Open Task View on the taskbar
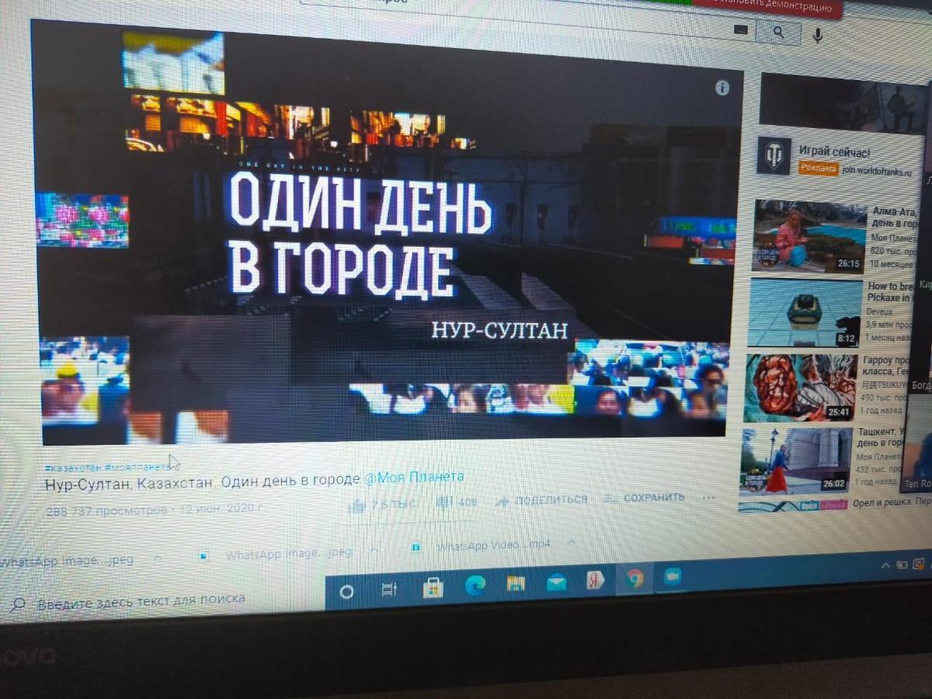The height and width of the screenshot is (699, 932). point(389,590)
